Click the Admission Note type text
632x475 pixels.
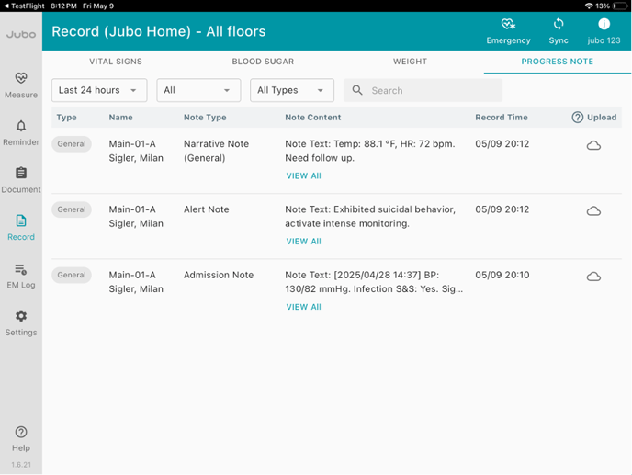click(x=219, y=275)
